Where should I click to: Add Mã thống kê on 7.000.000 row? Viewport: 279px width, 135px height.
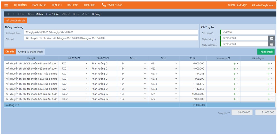(269, 99)
